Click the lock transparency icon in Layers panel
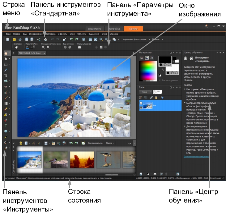226x214 pixels. [156, 97]
